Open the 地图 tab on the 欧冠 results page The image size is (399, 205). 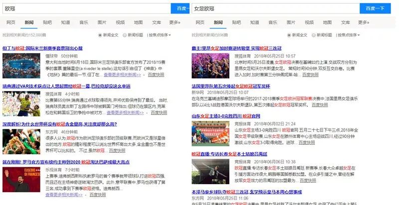tap(139, 22)
